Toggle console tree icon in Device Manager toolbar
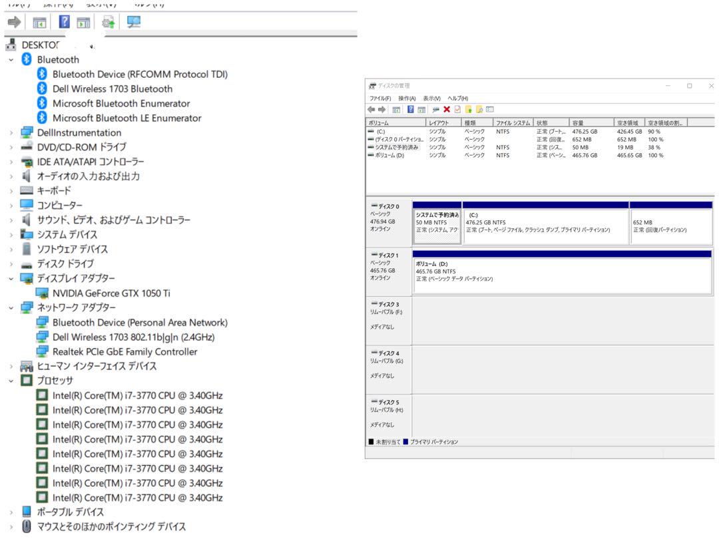This screenshot has height=539, width=719. (39, 22)
